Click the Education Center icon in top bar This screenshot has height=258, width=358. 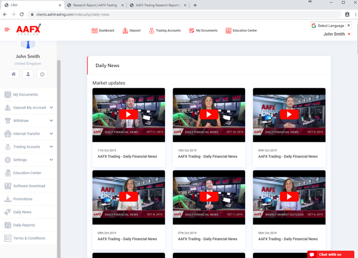tap(228, 30)
